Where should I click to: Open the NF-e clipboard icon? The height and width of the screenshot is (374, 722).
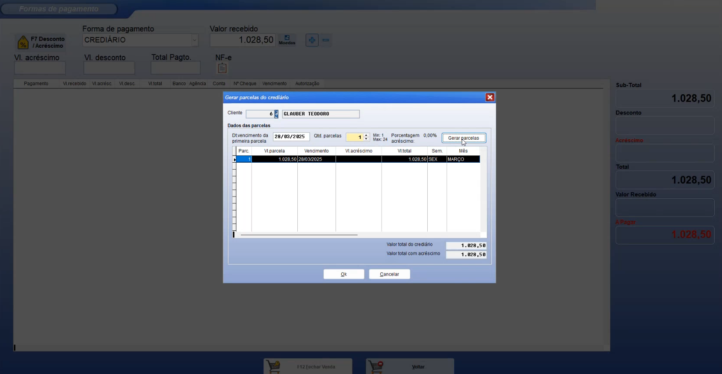coord(222,68)
